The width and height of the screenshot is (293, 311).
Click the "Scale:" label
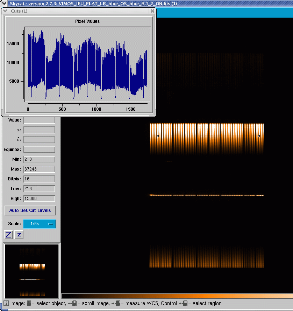coord(14,224)
